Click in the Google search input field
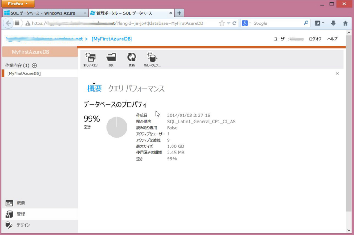 click(x=278, y=23)
